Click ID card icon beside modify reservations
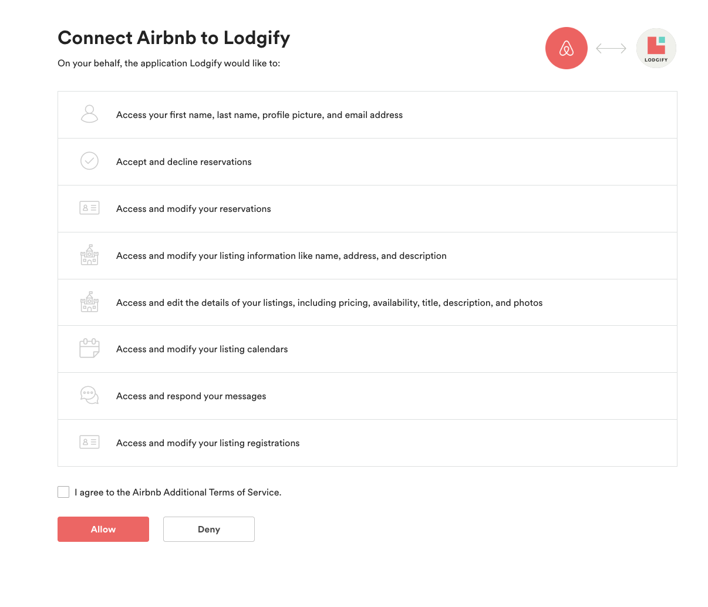 89,208
